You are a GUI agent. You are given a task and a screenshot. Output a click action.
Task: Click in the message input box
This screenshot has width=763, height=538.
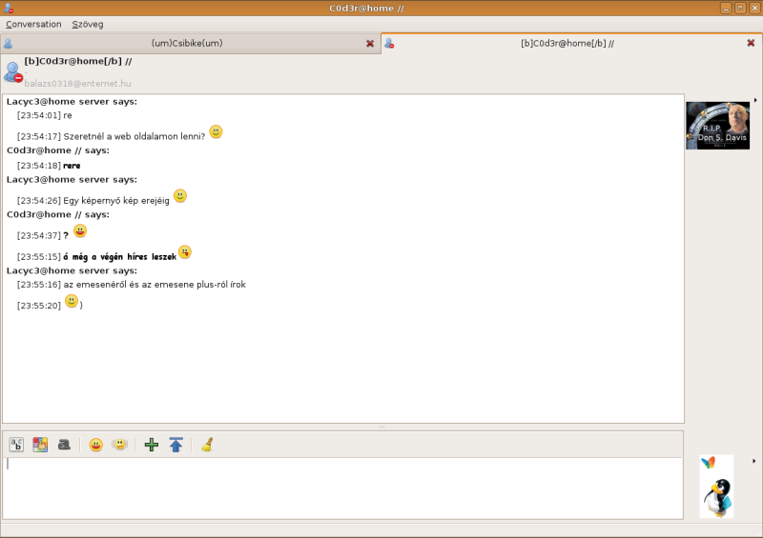[x=343, y=488]
